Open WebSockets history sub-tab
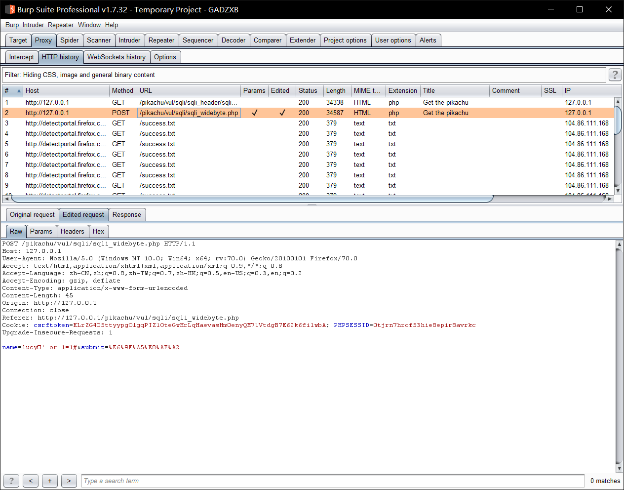Screen dimensions: 624x490 click(117, 57)
